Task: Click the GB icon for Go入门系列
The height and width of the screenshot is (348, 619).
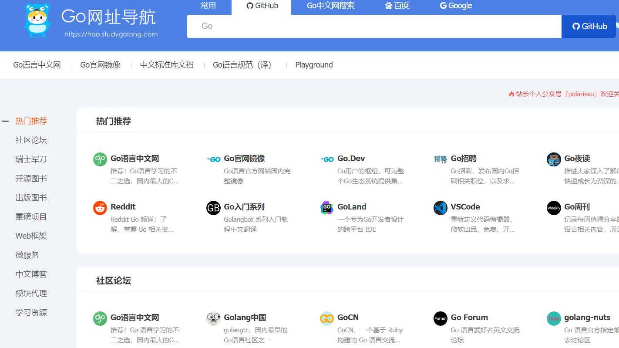Action: pos(213,208)
